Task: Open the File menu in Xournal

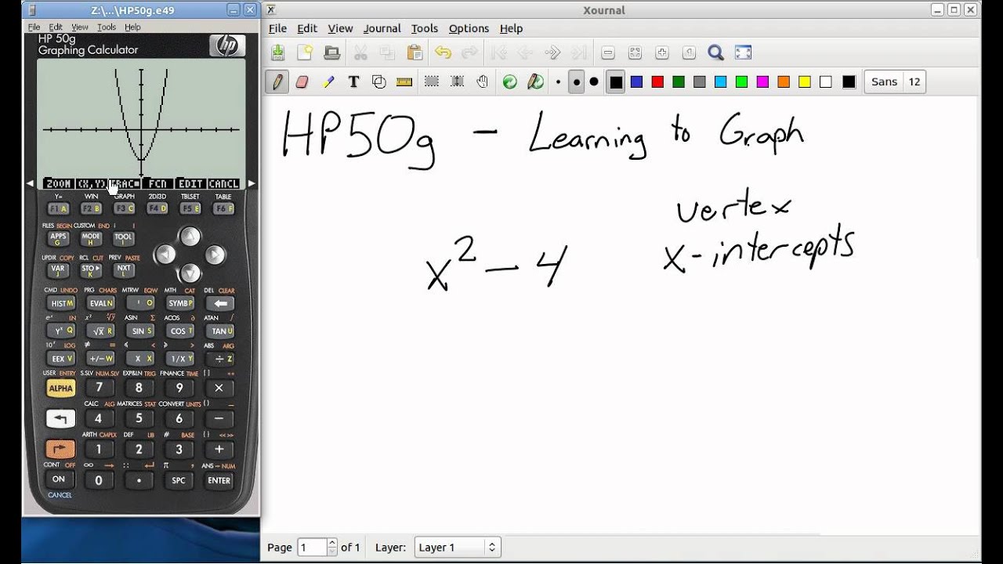Action: [x=277, y=28]
